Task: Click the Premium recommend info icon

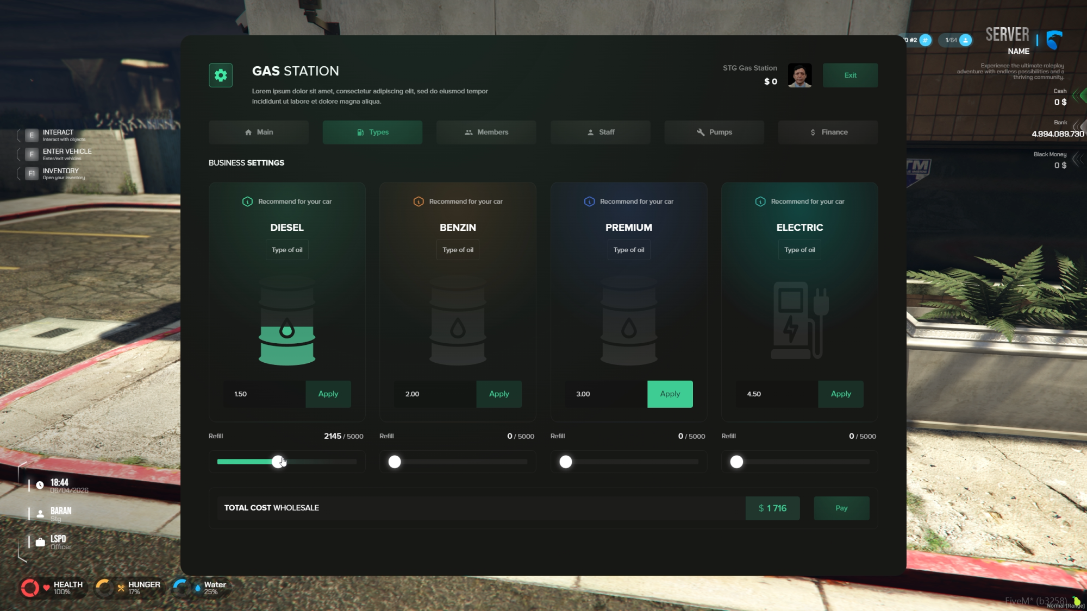Action: (x=589, y=201)
